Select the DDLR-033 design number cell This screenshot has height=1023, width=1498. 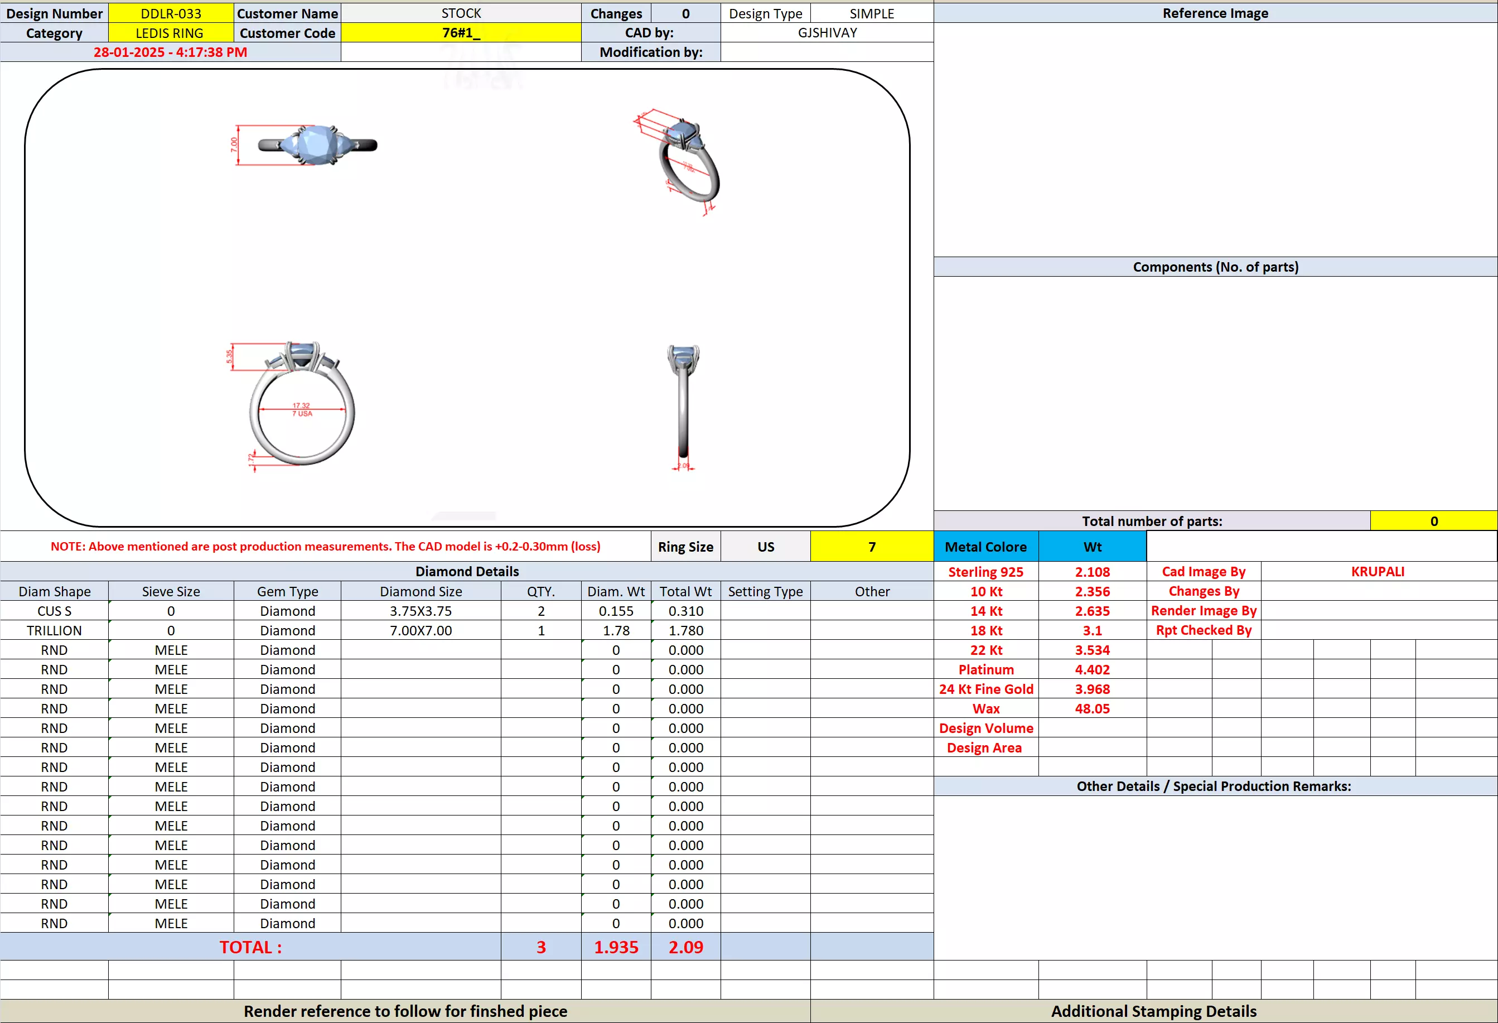click(x=171, y=13)
